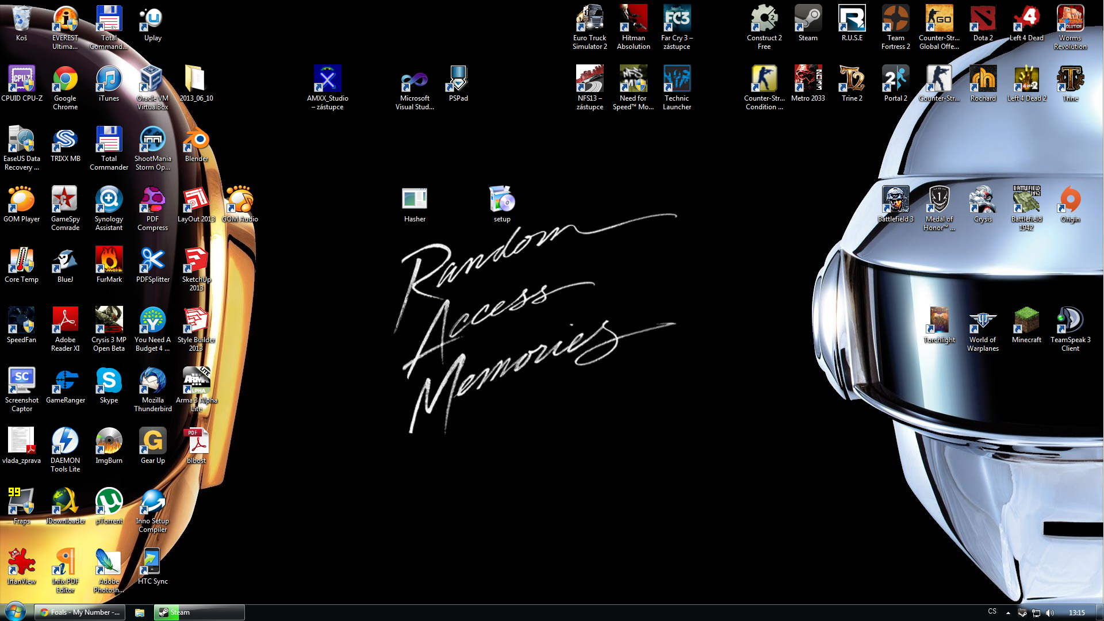
Task: Open µTorrent desktop shortcut
Action: click(x=109, y=507)
